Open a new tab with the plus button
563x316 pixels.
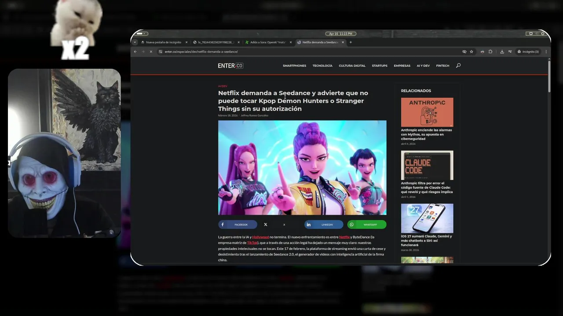pos(351,43)
